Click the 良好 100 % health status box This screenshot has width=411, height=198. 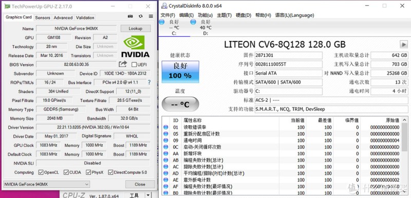[180, 72]
